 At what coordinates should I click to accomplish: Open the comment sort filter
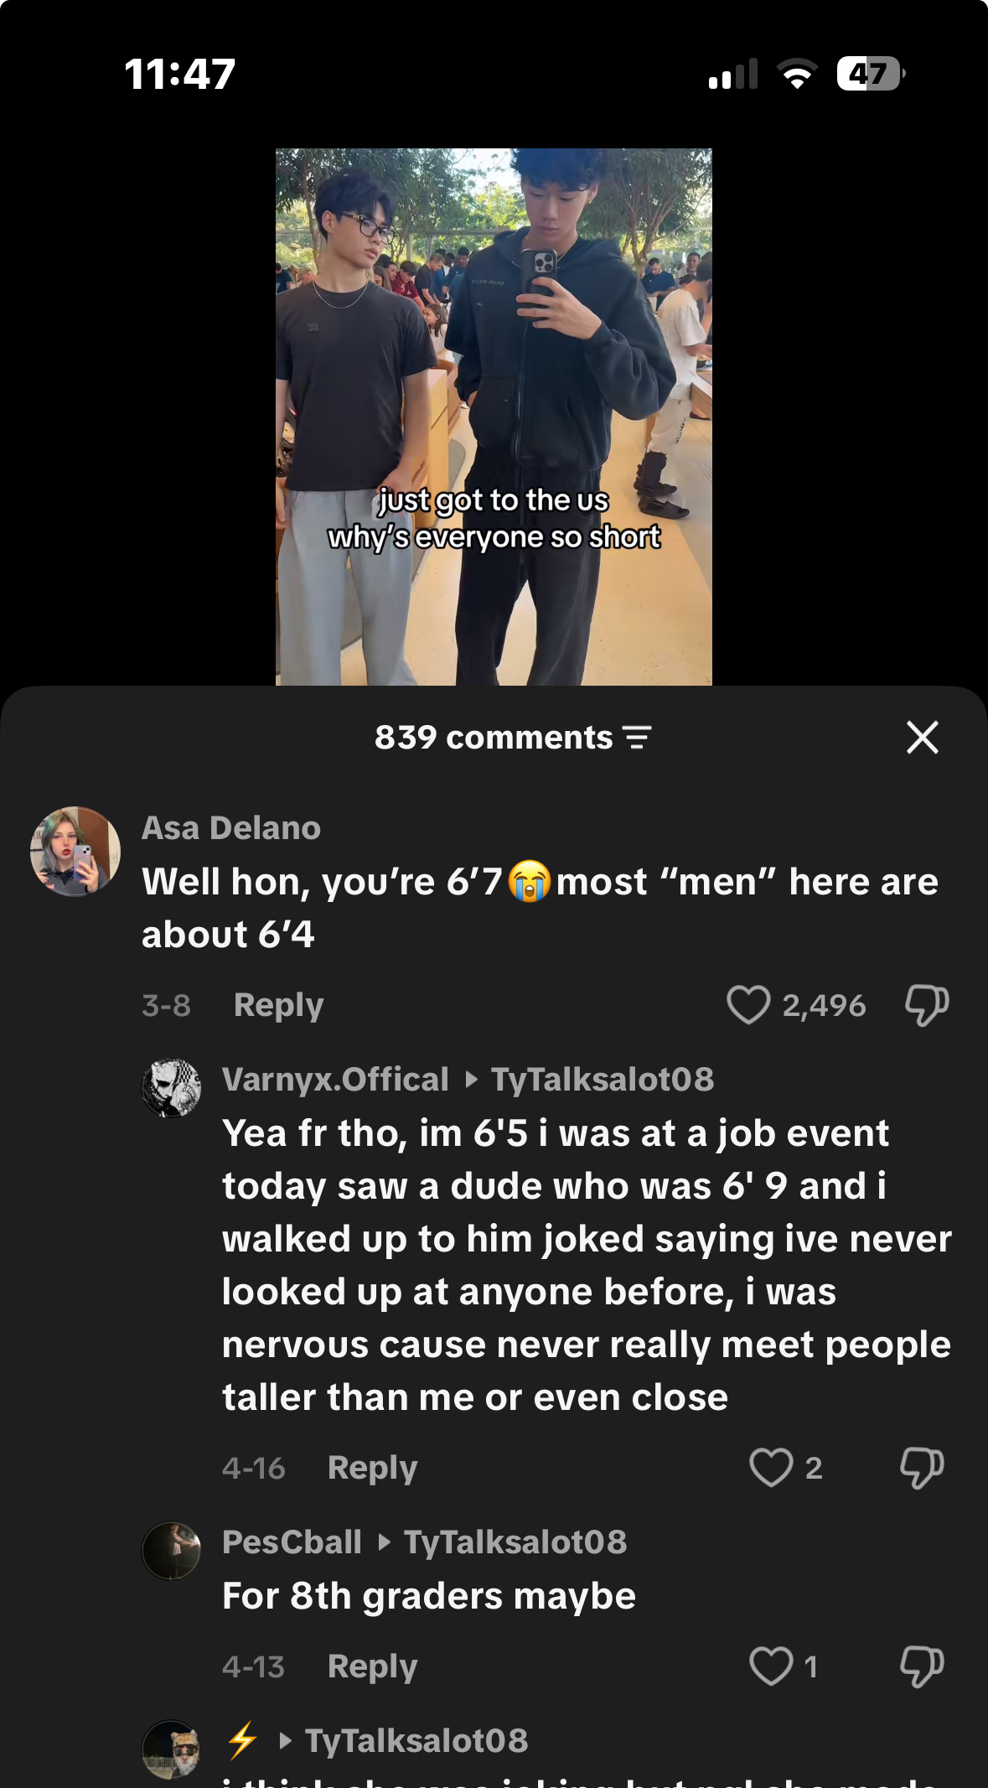point(638,738)
